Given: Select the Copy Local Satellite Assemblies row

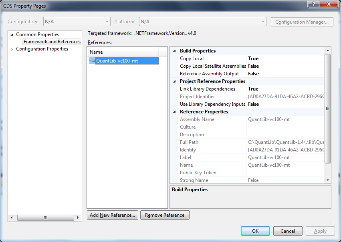Looking at the screenshot, I should click(213, 66).
